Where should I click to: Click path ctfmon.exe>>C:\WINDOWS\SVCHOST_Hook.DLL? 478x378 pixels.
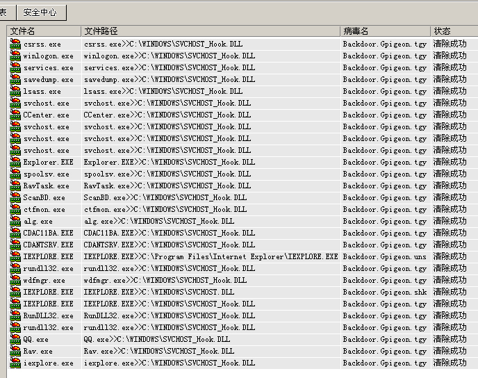tap(165, 209)
